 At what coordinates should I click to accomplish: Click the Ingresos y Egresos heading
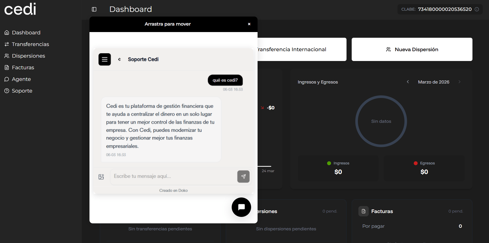point(318,82)
